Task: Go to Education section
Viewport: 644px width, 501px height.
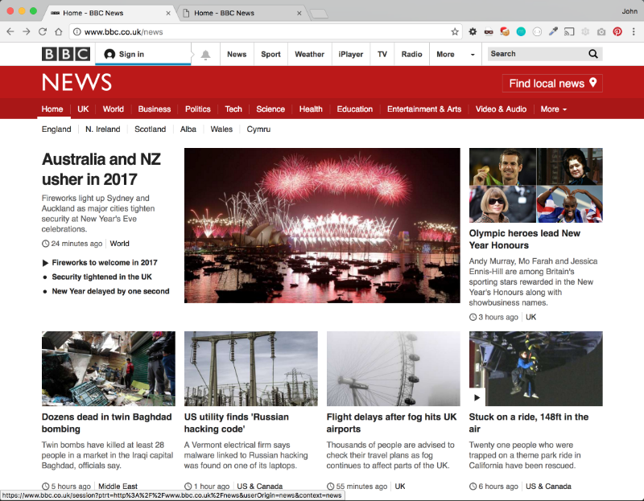Action: (x=355, y=109)
